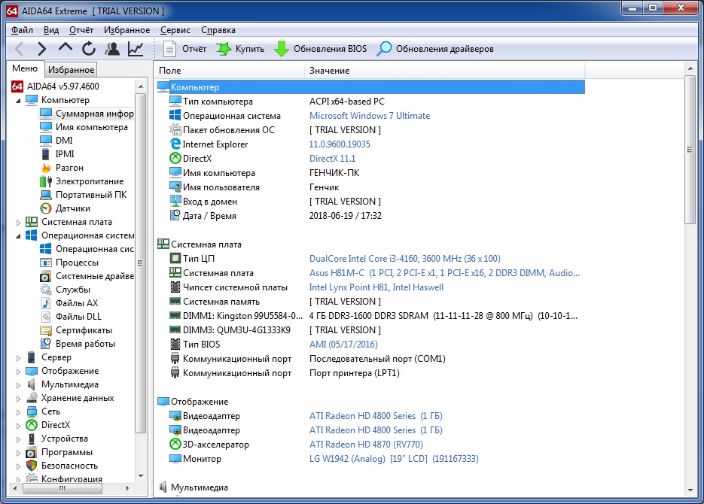Expand the Системная плата tree node
Viewport: 704px width, 504px height.
click(x=19, y=222)
